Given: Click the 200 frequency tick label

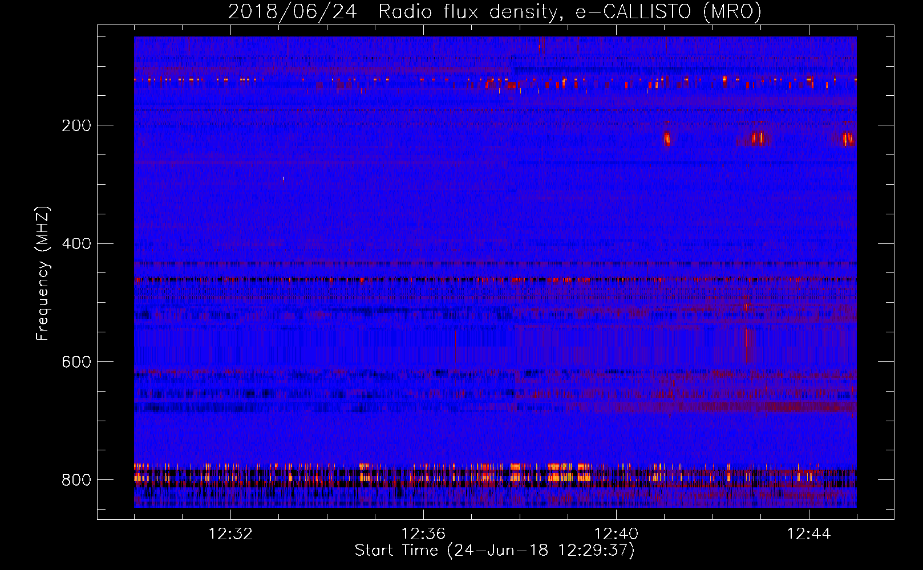Looking at the screenshot, I should tap(76, 125).
